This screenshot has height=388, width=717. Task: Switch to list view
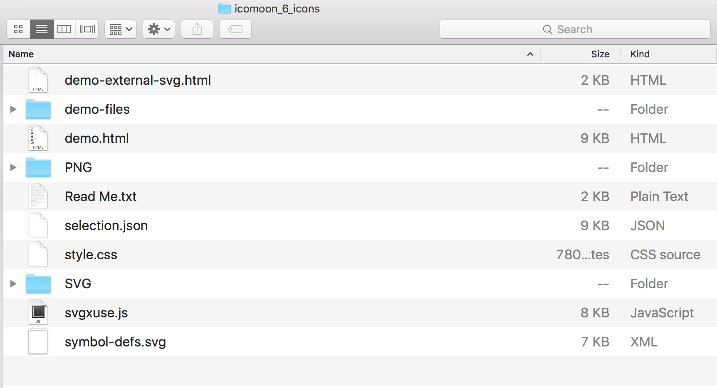42,29
